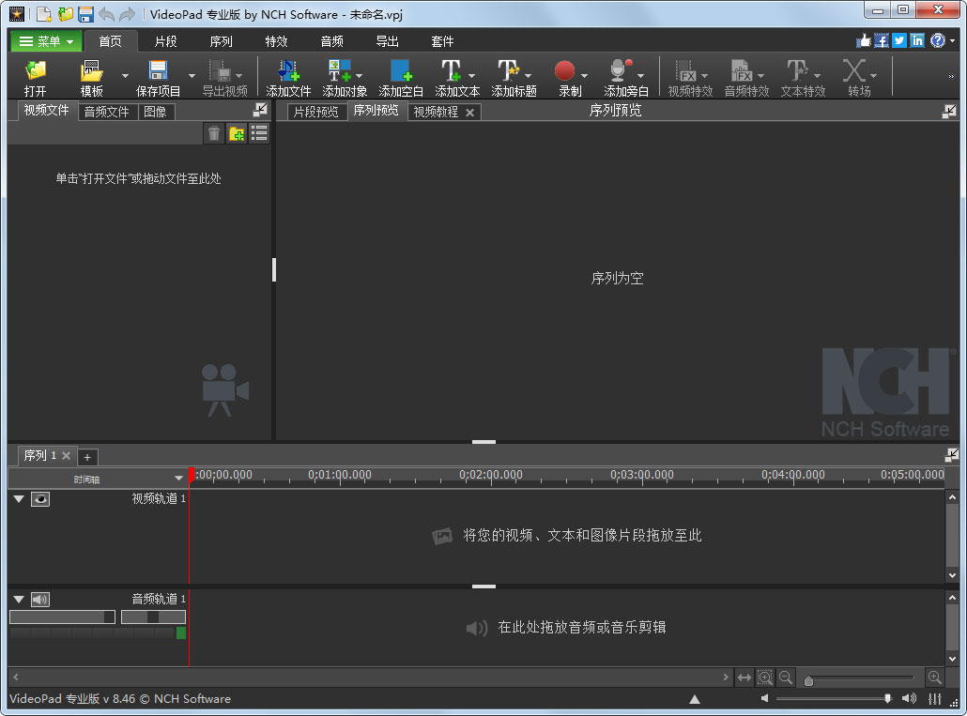Click the audio mixer icon in status bar
Image resolution: width=967 pixels, height=716 pixels.
(x=934, y=699)
